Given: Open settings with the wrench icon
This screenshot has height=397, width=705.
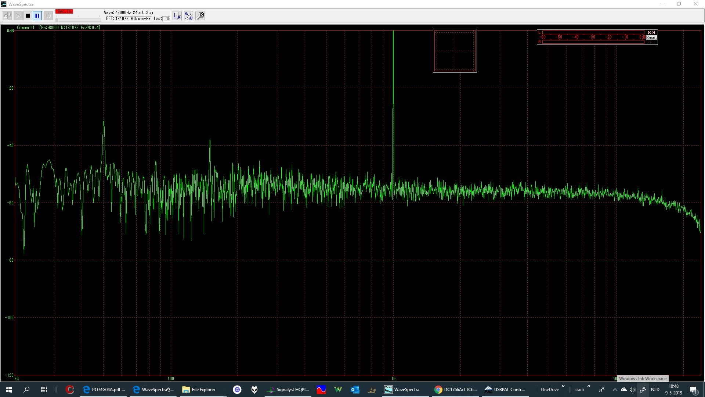Looking at the screenshot, I should (x=200, y=16).
